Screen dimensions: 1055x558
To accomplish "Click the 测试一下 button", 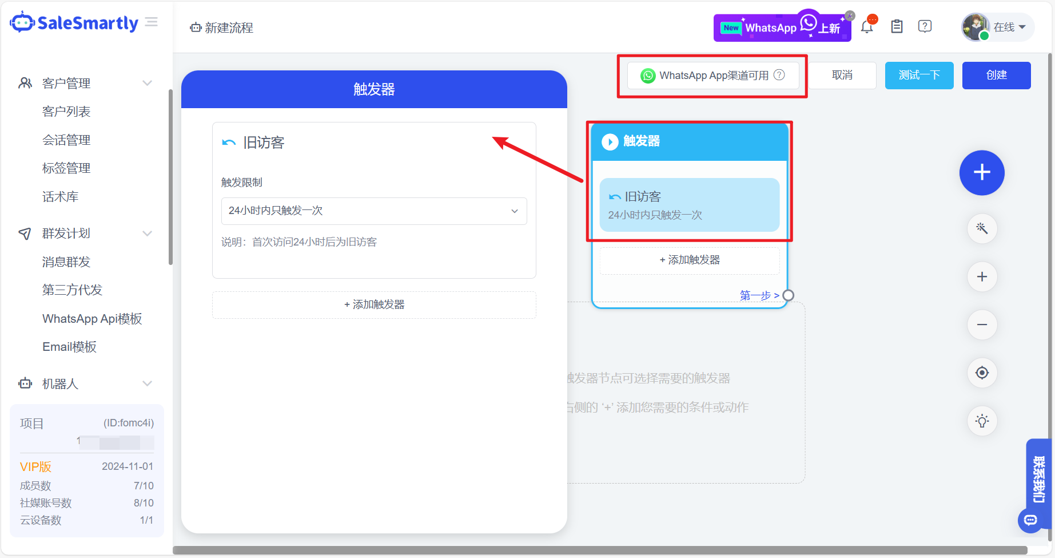I will (919, 76).
